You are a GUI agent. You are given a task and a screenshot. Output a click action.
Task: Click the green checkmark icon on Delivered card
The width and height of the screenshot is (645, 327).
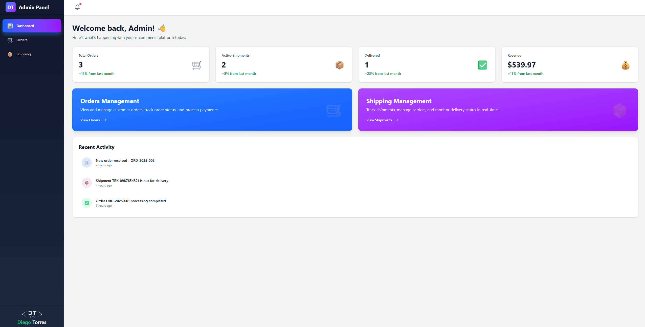point(482,65)
